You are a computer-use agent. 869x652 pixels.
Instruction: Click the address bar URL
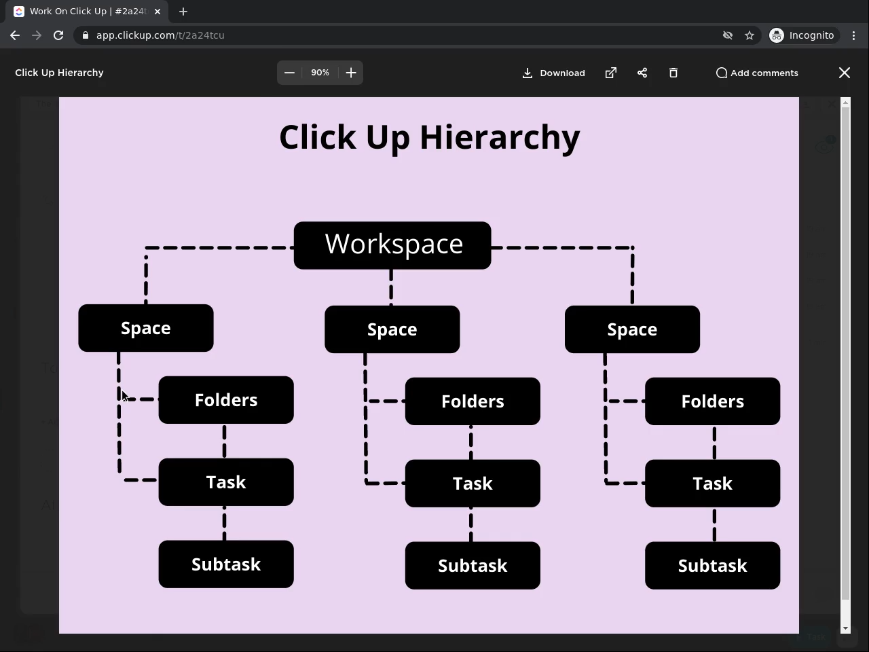(x=160, y=35)
